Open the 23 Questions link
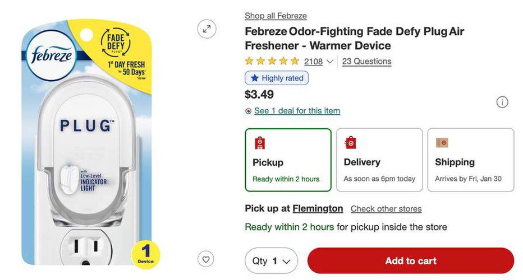Viewport: 523px width, 280px height. click(x=366, y=62)
